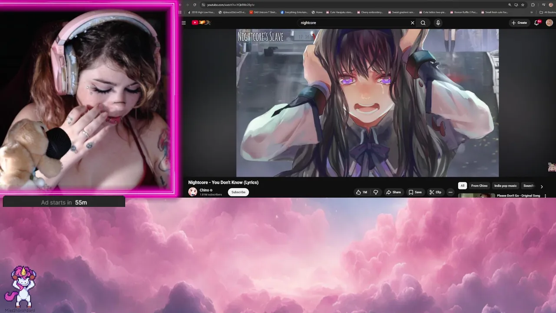This screenshot has width=556, height=313.
Task: Go back in the browser
Action: pos(181,5)
